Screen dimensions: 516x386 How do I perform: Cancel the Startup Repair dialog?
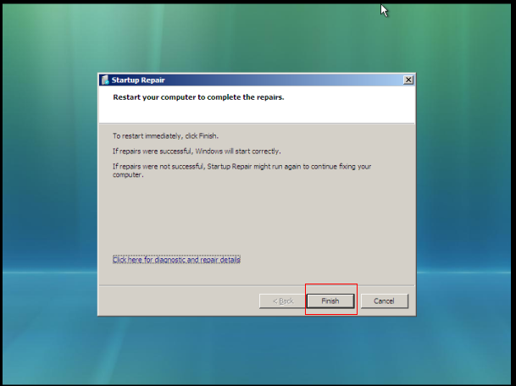coord(385,301)
